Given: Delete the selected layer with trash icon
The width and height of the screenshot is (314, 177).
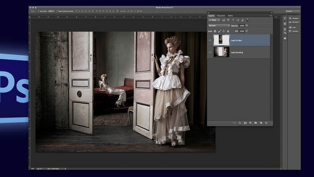Looking at the screenshot, I should click(x=266, y=123).
